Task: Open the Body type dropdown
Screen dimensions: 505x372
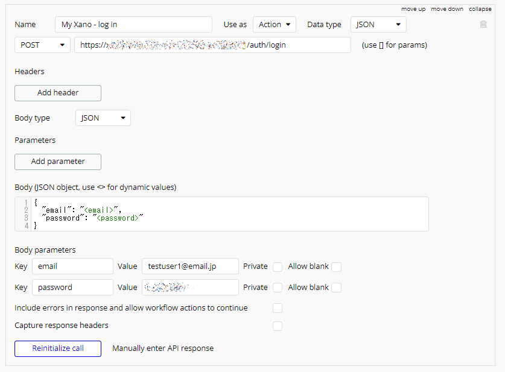Action: (103, 118)
